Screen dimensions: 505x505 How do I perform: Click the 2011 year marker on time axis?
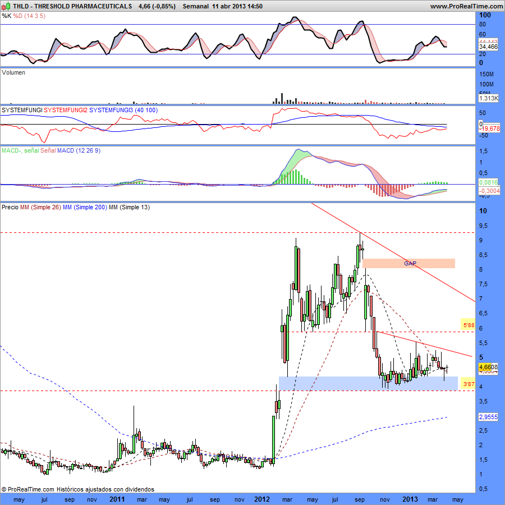click(117, 499)
